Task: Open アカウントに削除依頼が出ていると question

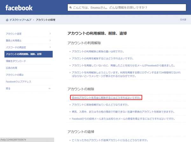Action: (x=100, y=105)
